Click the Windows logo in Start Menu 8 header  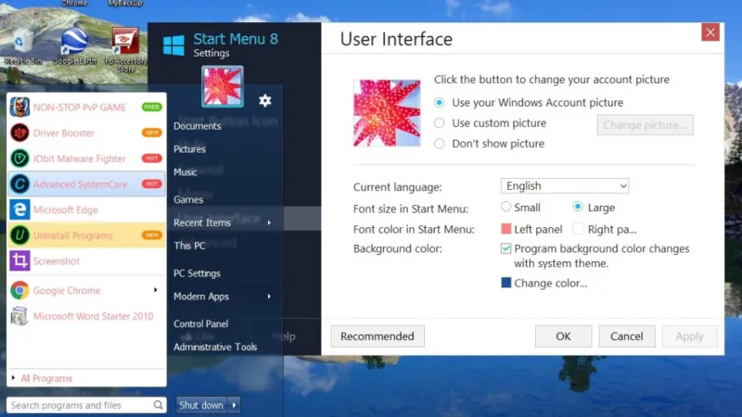(173, 45)
